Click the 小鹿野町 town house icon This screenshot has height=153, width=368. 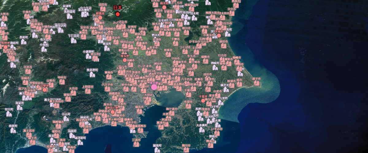point(88,57)
